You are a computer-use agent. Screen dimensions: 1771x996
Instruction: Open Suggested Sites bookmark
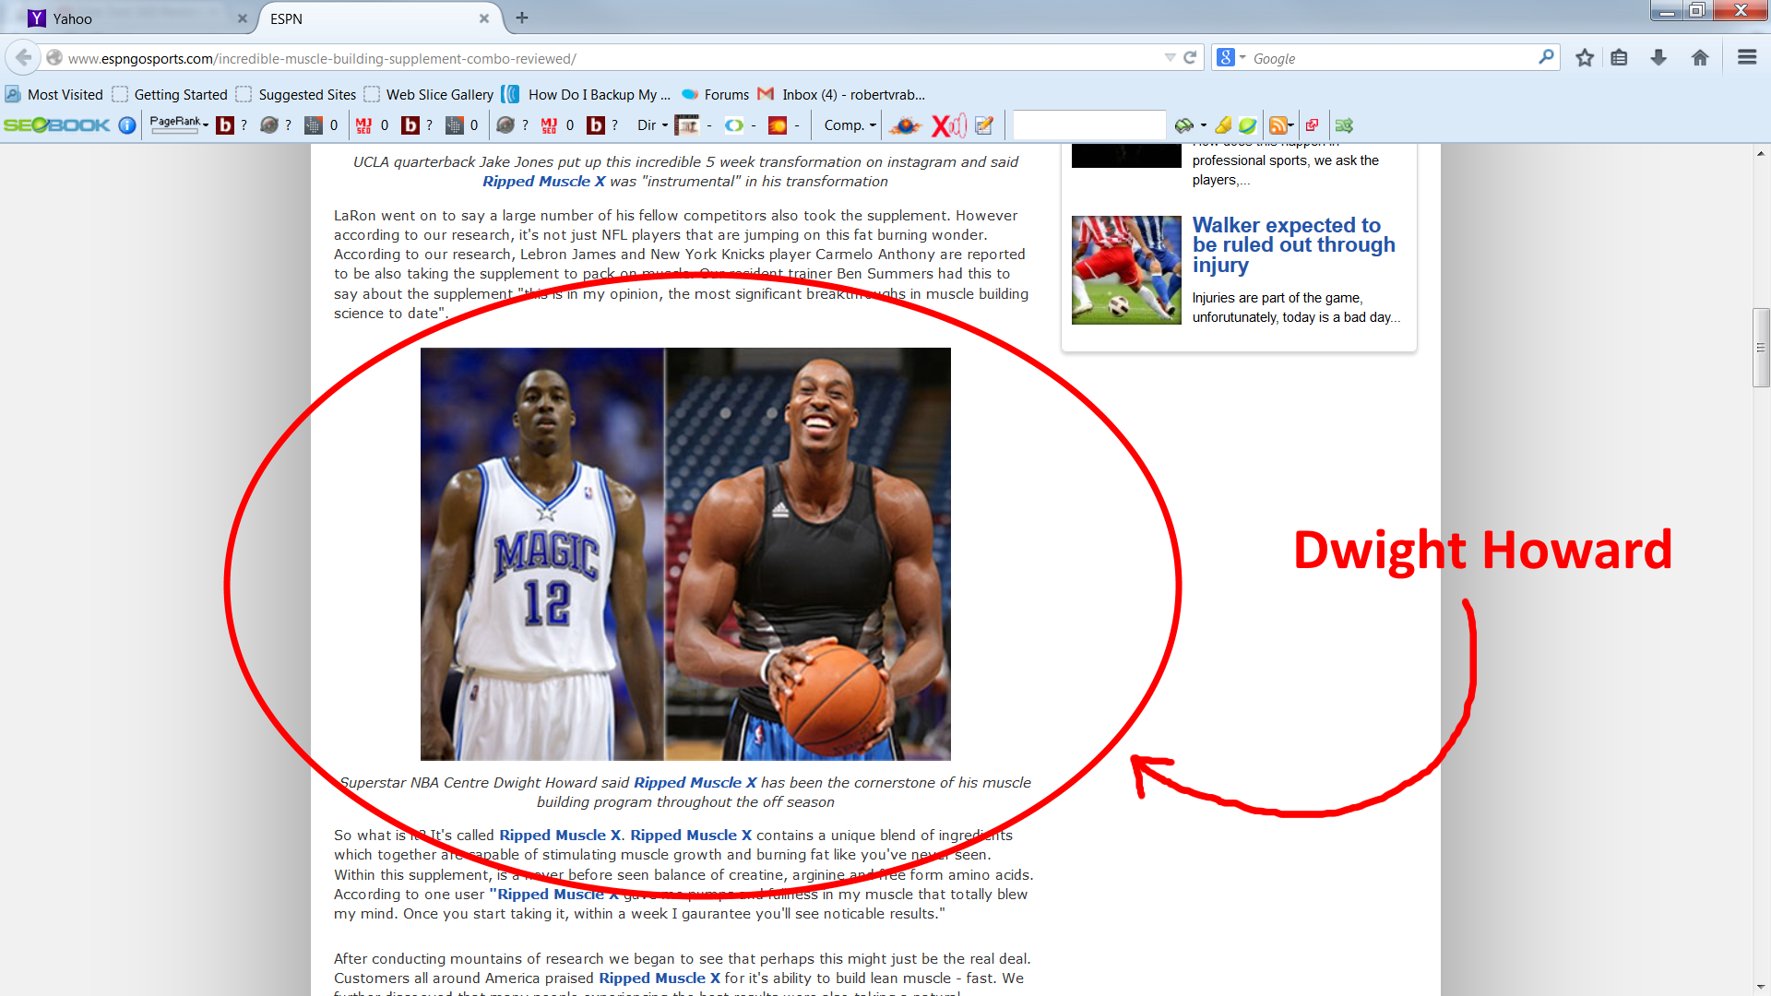click(296, 94)
